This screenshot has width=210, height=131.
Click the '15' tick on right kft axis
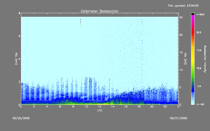click(x=181, y=52)
